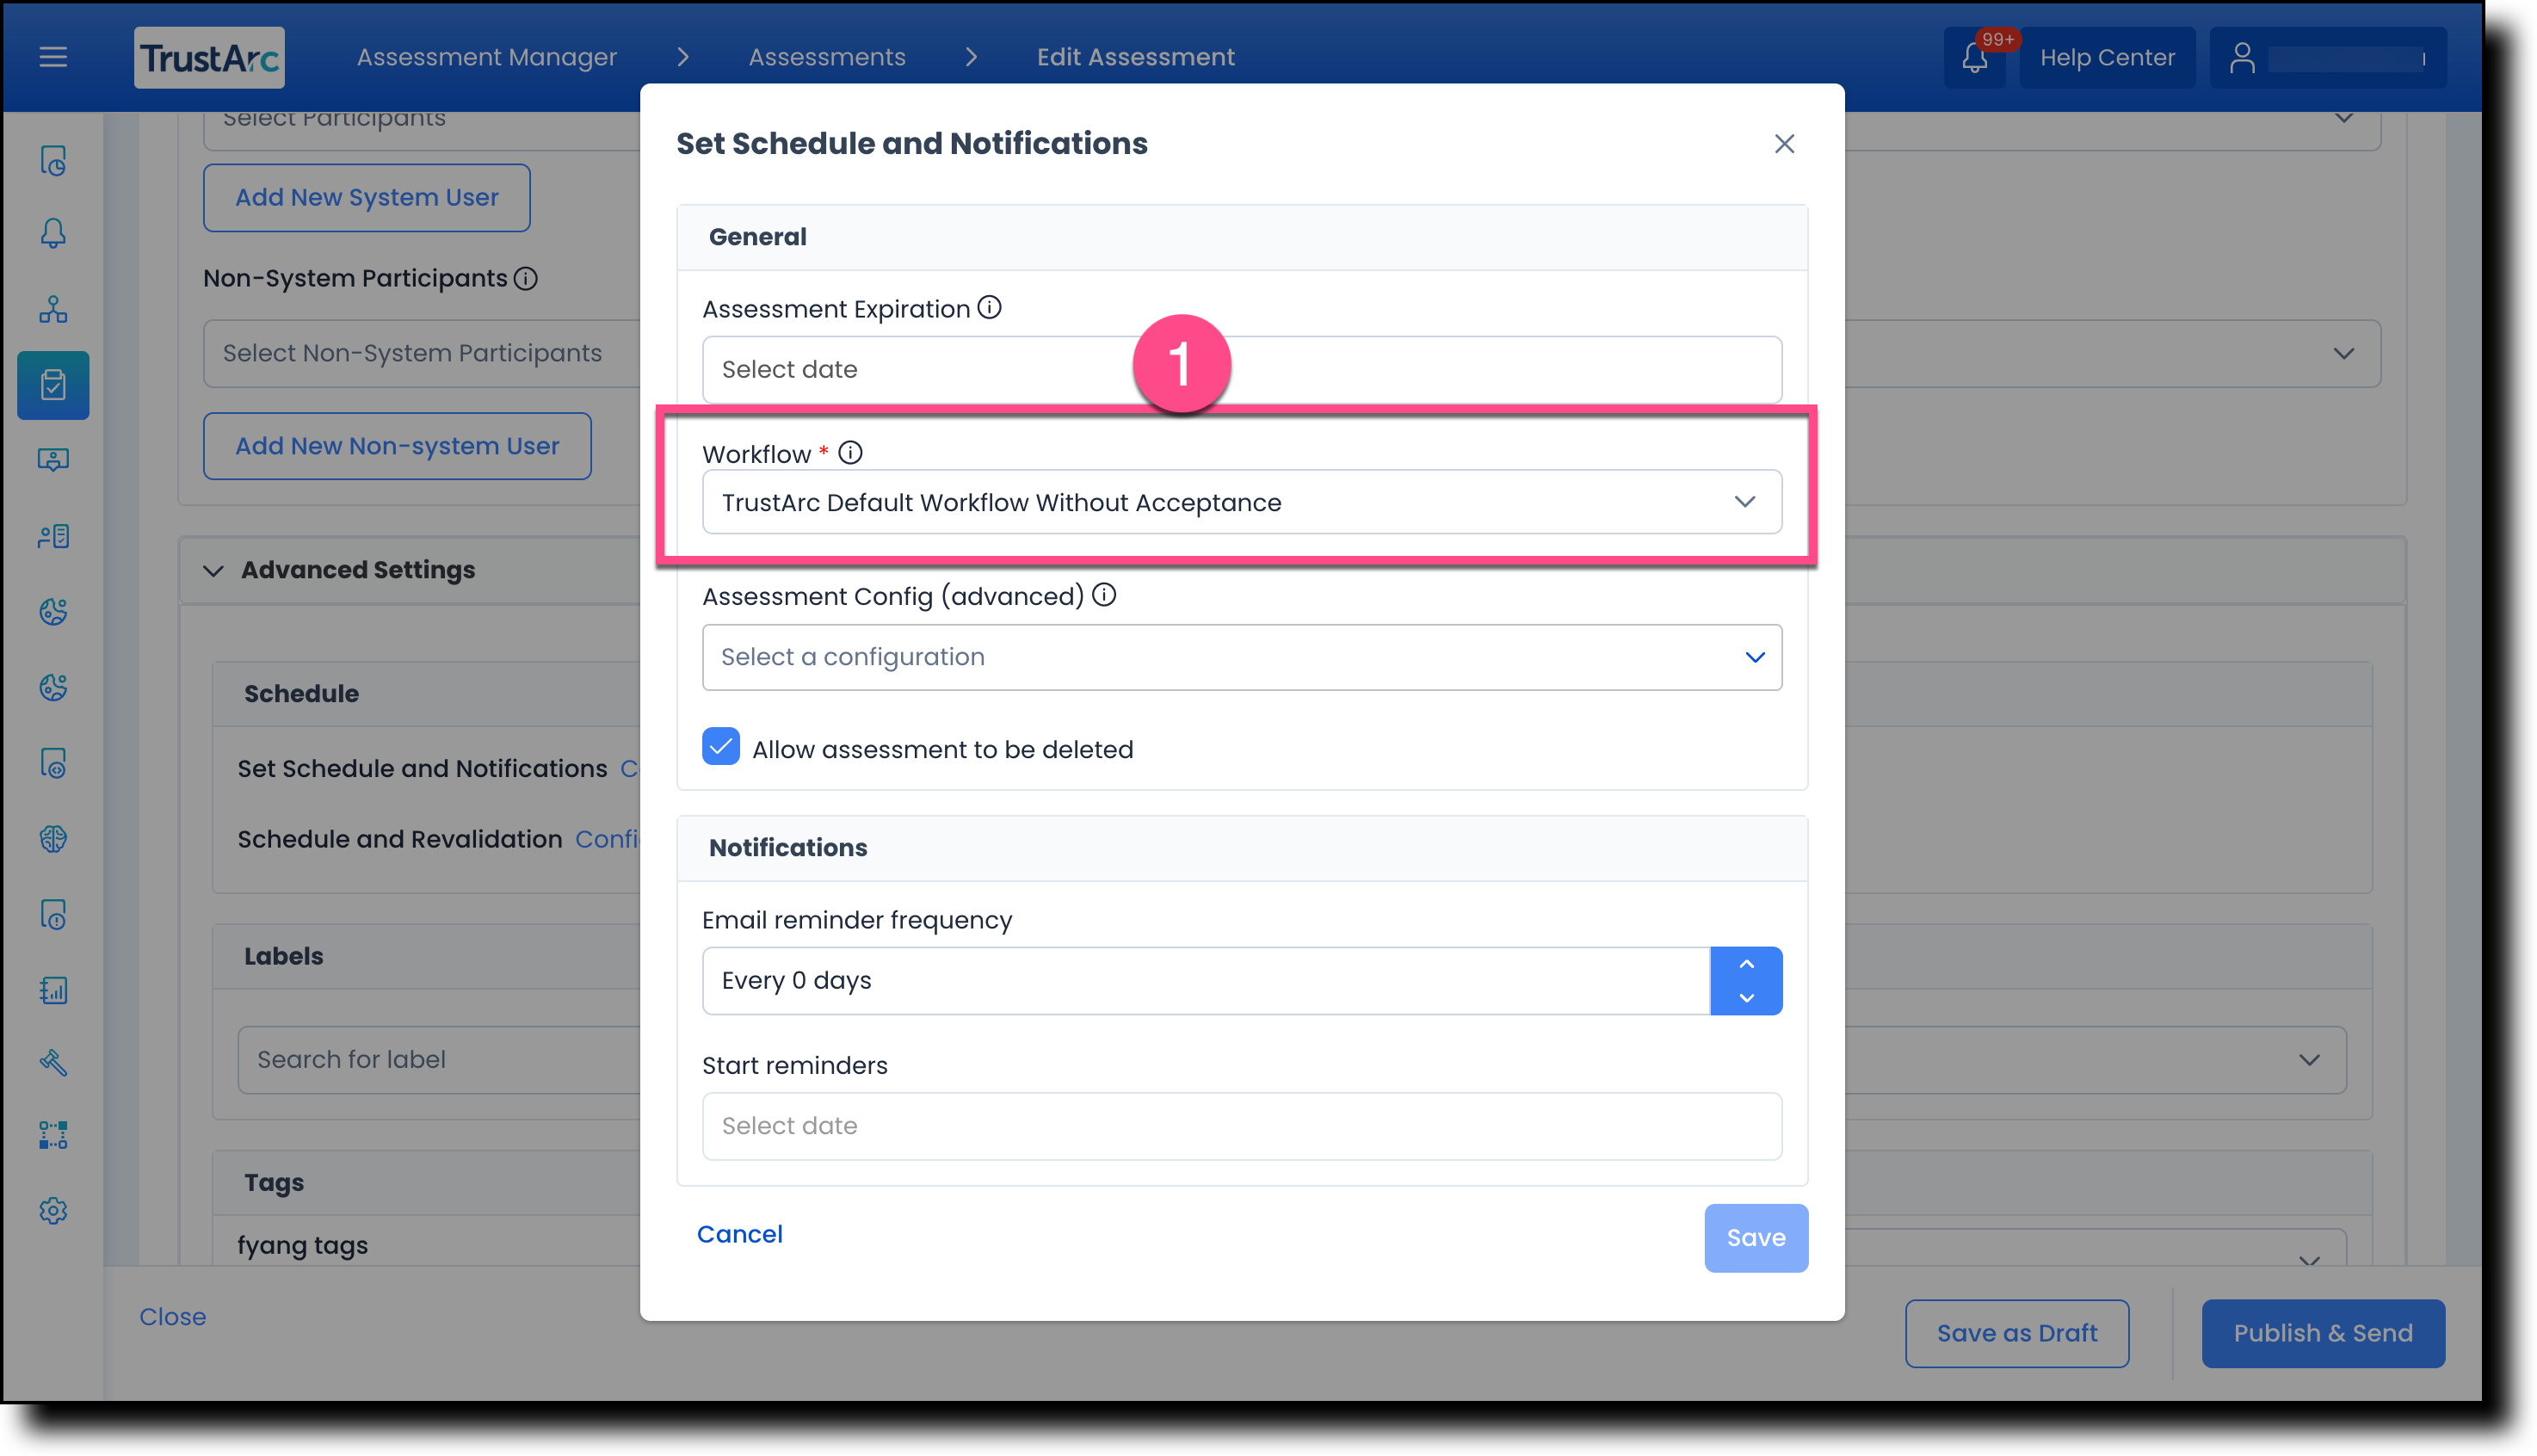The image size is (2537, 1456).
Task: Click the Close link at bottom left
Action: tap(172, 1317)
